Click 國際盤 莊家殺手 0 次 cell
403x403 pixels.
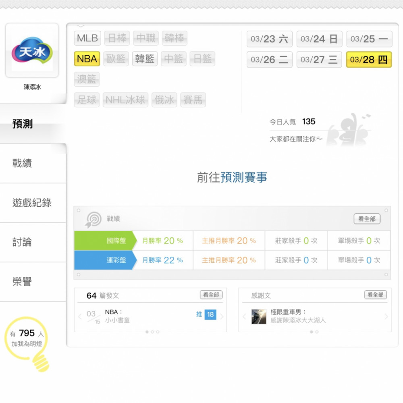[296, 241]
